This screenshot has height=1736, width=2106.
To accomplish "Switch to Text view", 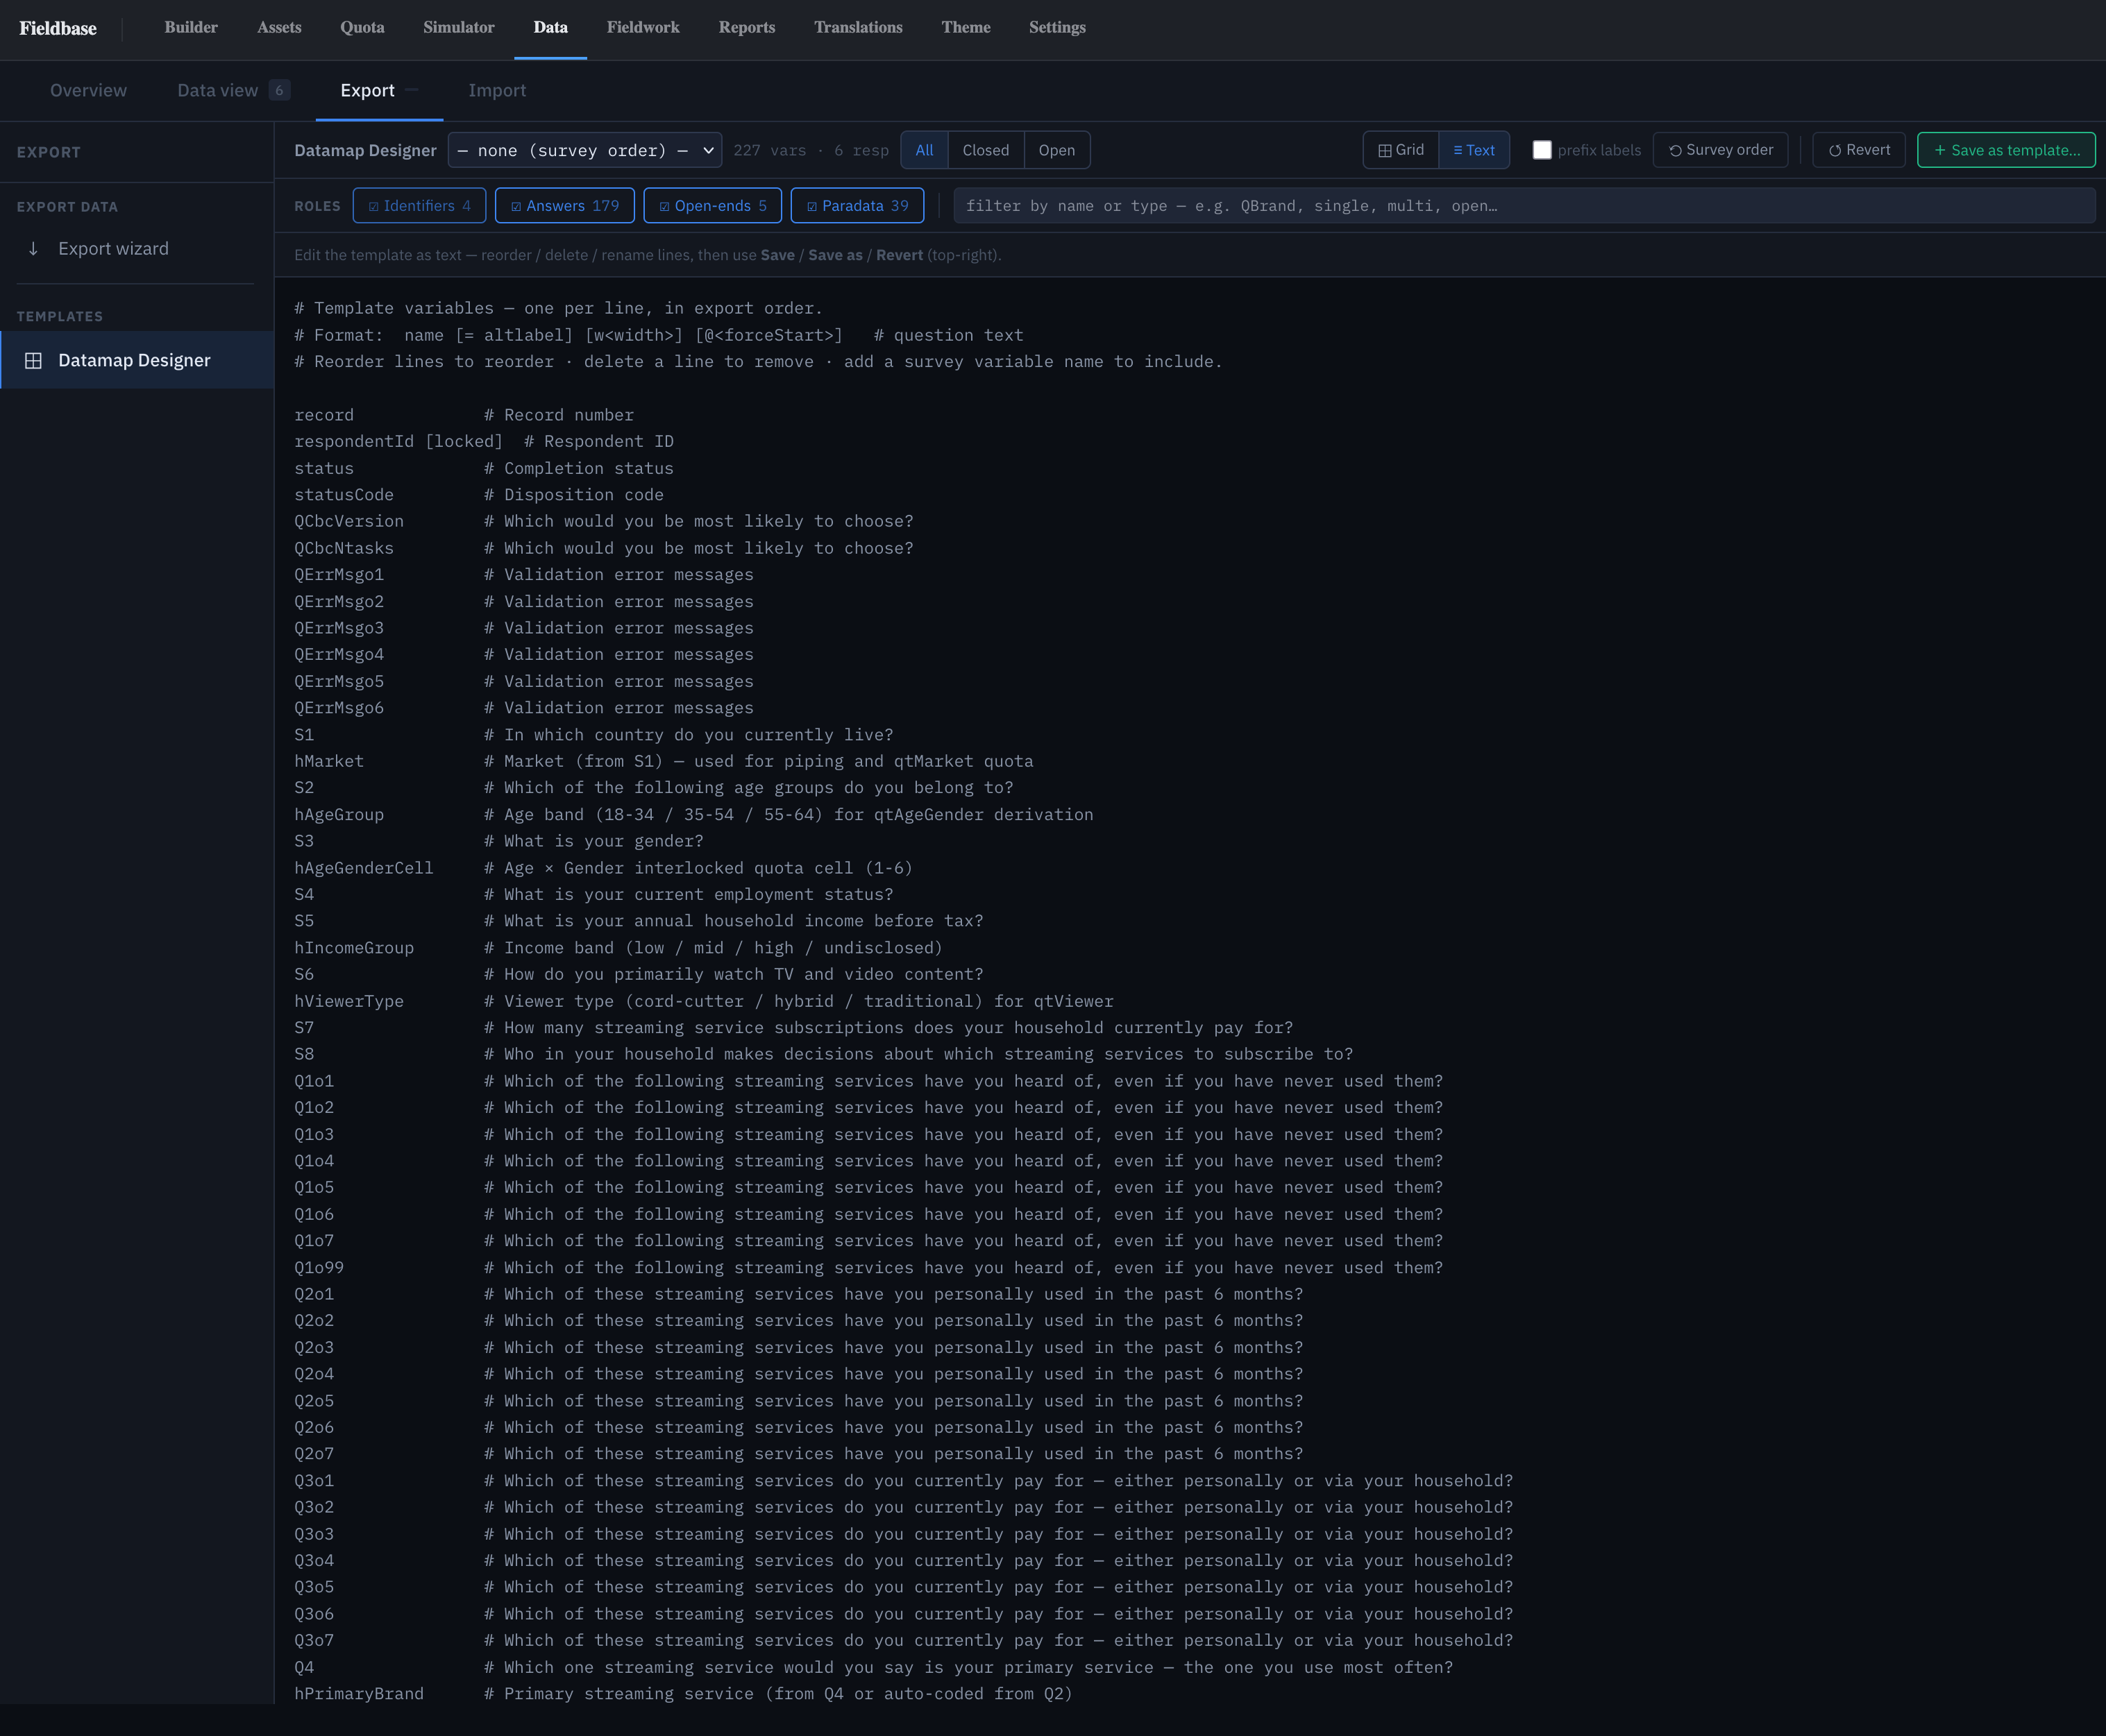I will pos(1474,150).
